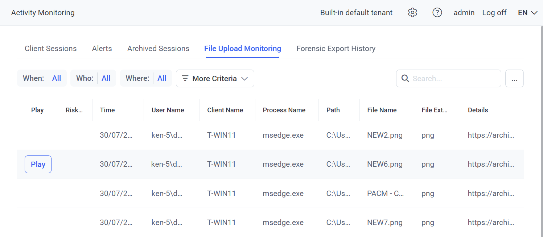The image size is (543, 237).
Task: Expand the EN language dropdown
Action: pos(527,13)
